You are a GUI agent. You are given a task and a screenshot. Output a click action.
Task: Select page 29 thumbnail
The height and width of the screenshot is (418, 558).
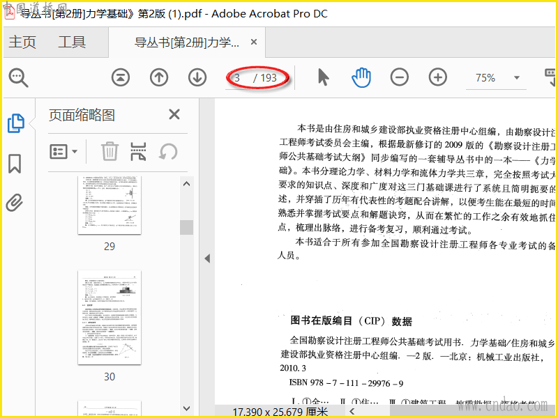tap(110, 205)
